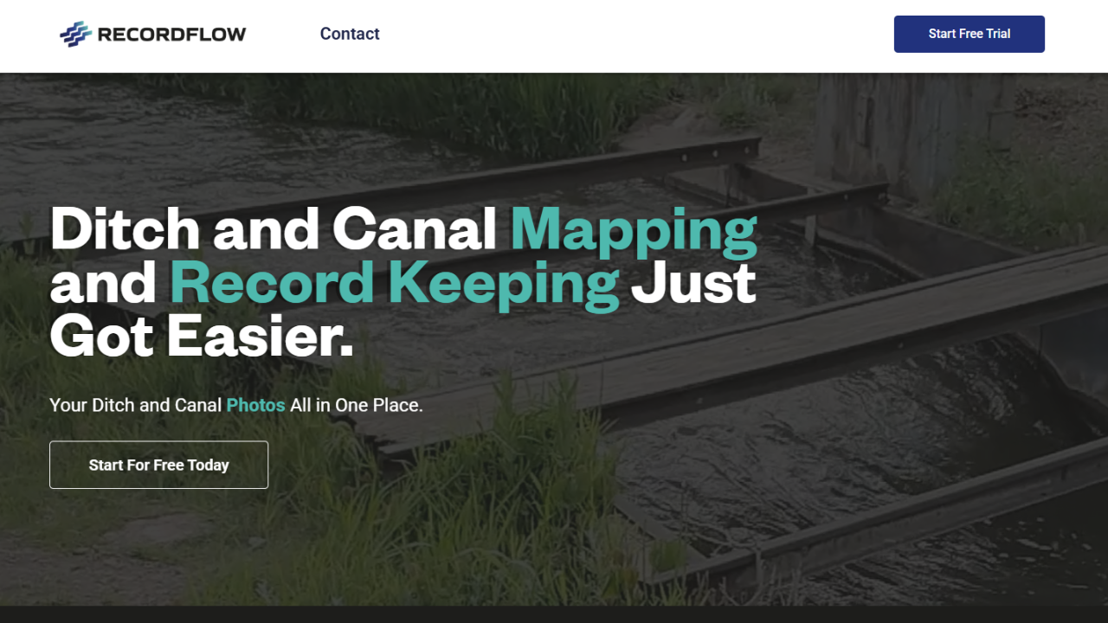Click All in One Place subtitle text

tap(357, 405)
